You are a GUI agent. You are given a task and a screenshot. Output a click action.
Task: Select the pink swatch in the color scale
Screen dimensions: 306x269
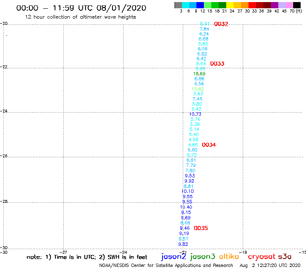pyautogui.click(x=289, y=5)
